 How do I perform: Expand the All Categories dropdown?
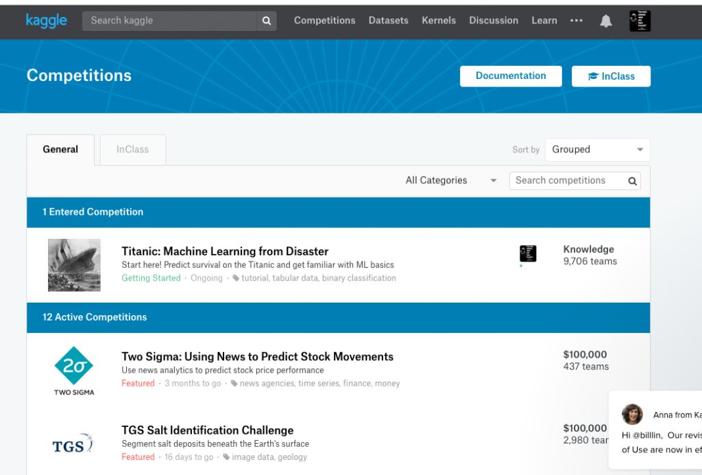tap(451, 181)
